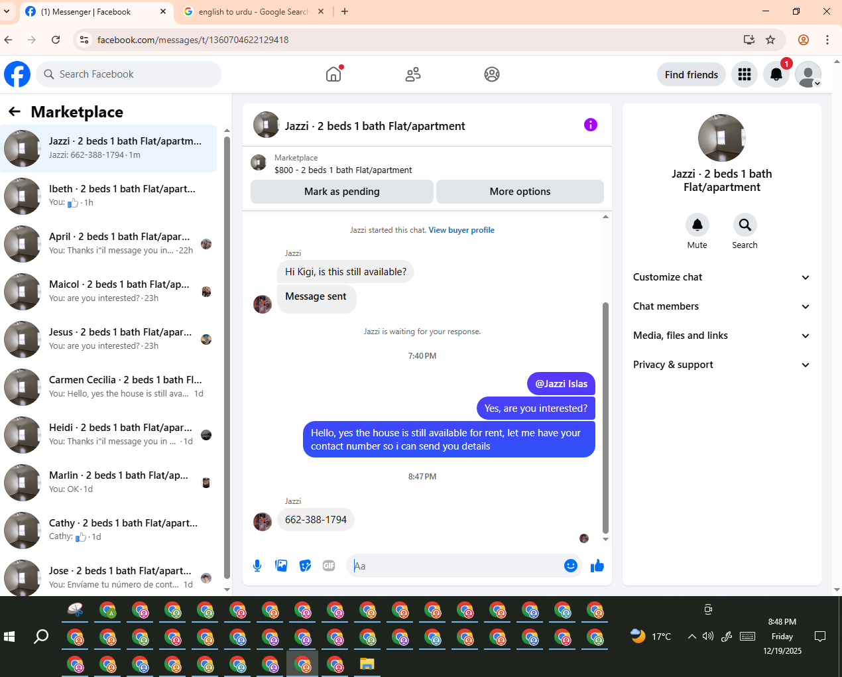Expand Chat members section
Image resolution: width=842 pixels, height=677 pixels.
[x=721, y=306]
